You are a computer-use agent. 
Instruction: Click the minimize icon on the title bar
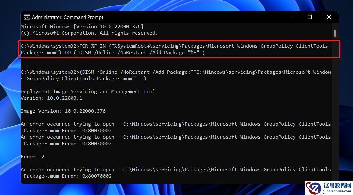290,17
